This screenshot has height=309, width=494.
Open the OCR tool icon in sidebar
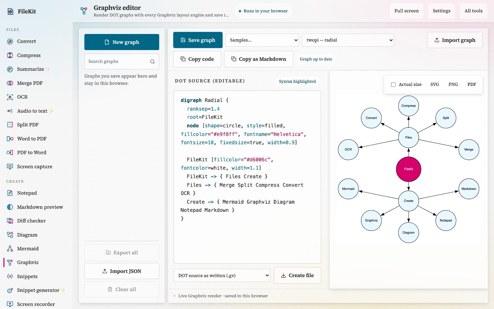pyautogui.click(x=10, y=97)
